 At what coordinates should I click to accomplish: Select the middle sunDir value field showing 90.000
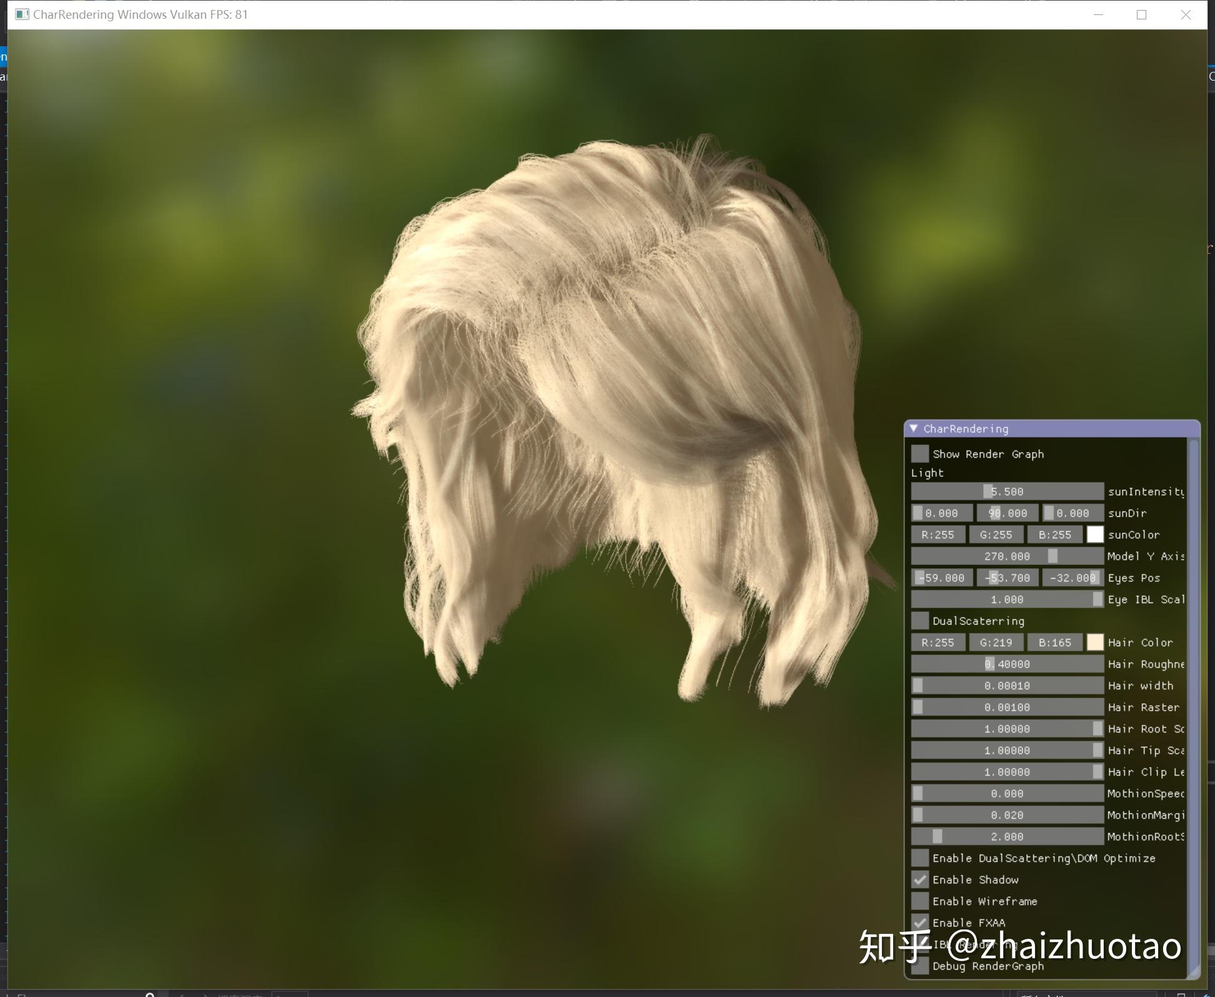click(1007, 513)
